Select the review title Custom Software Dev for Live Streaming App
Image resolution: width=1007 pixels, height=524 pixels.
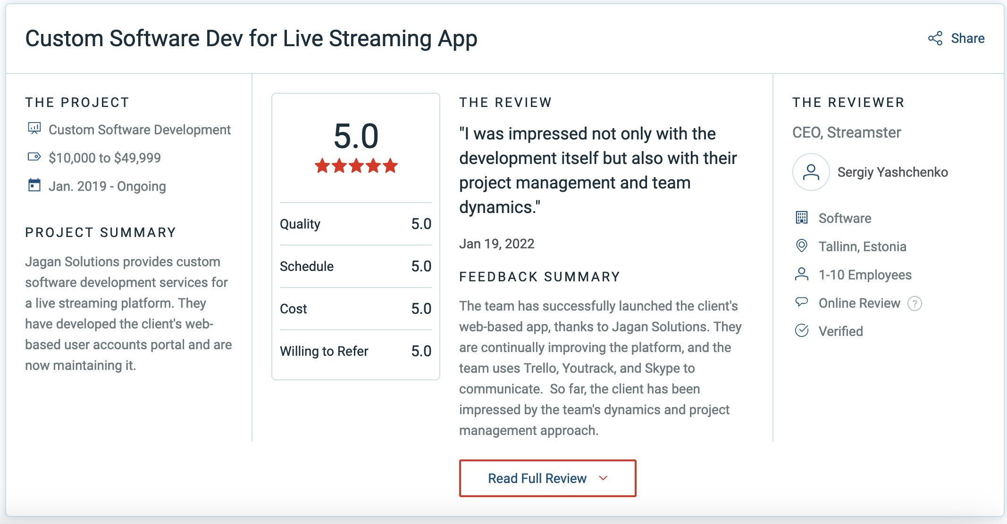[x=251, y=39]
